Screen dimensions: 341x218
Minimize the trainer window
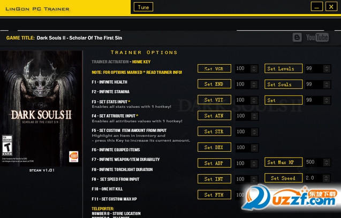click(317, 7)
